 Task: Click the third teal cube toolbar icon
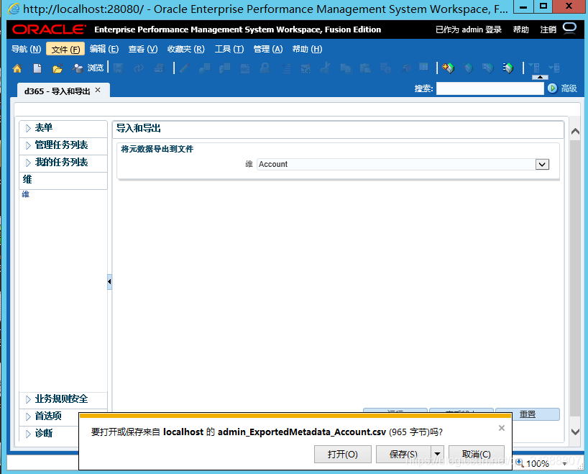click(488, 68)
